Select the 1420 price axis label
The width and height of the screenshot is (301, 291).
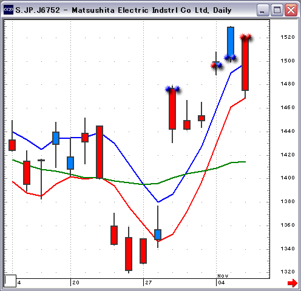(x=288, y=155)
